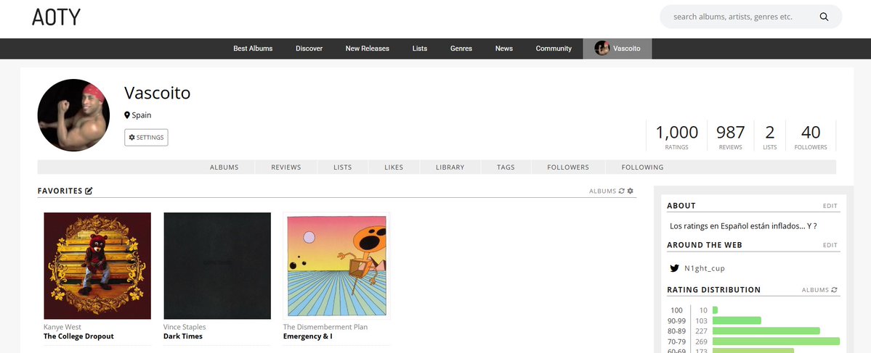Viewport: 871px width, 353px height.
Task: Click the search magnifier icon
Action: (824, 17)
